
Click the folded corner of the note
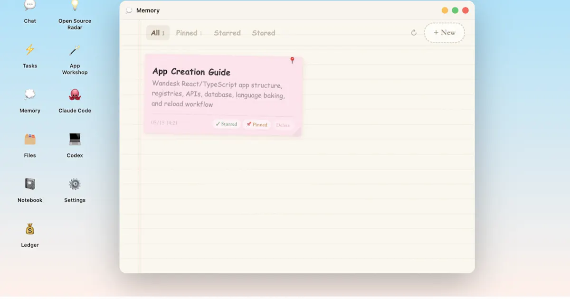click(x=297, y=131)
